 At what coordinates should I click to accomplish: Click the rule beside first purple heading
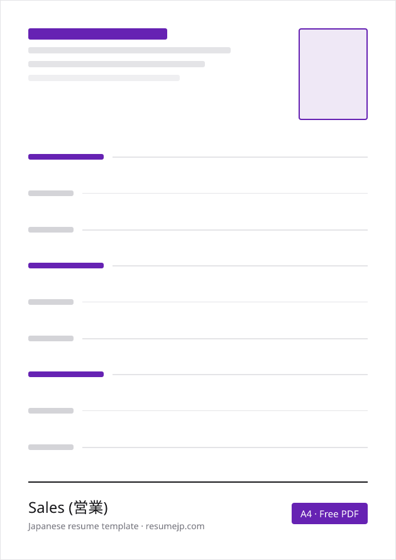pos(240,157)
